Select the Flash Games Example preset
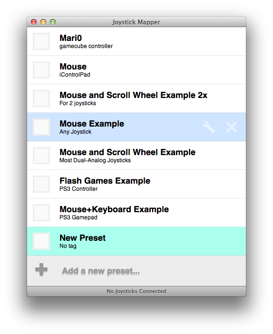 pyautogui.click(x=136, y=184)
